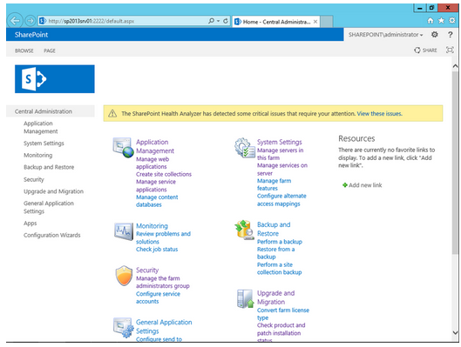
Task: Open System Settings in left navigation
Action: point(44,143)
